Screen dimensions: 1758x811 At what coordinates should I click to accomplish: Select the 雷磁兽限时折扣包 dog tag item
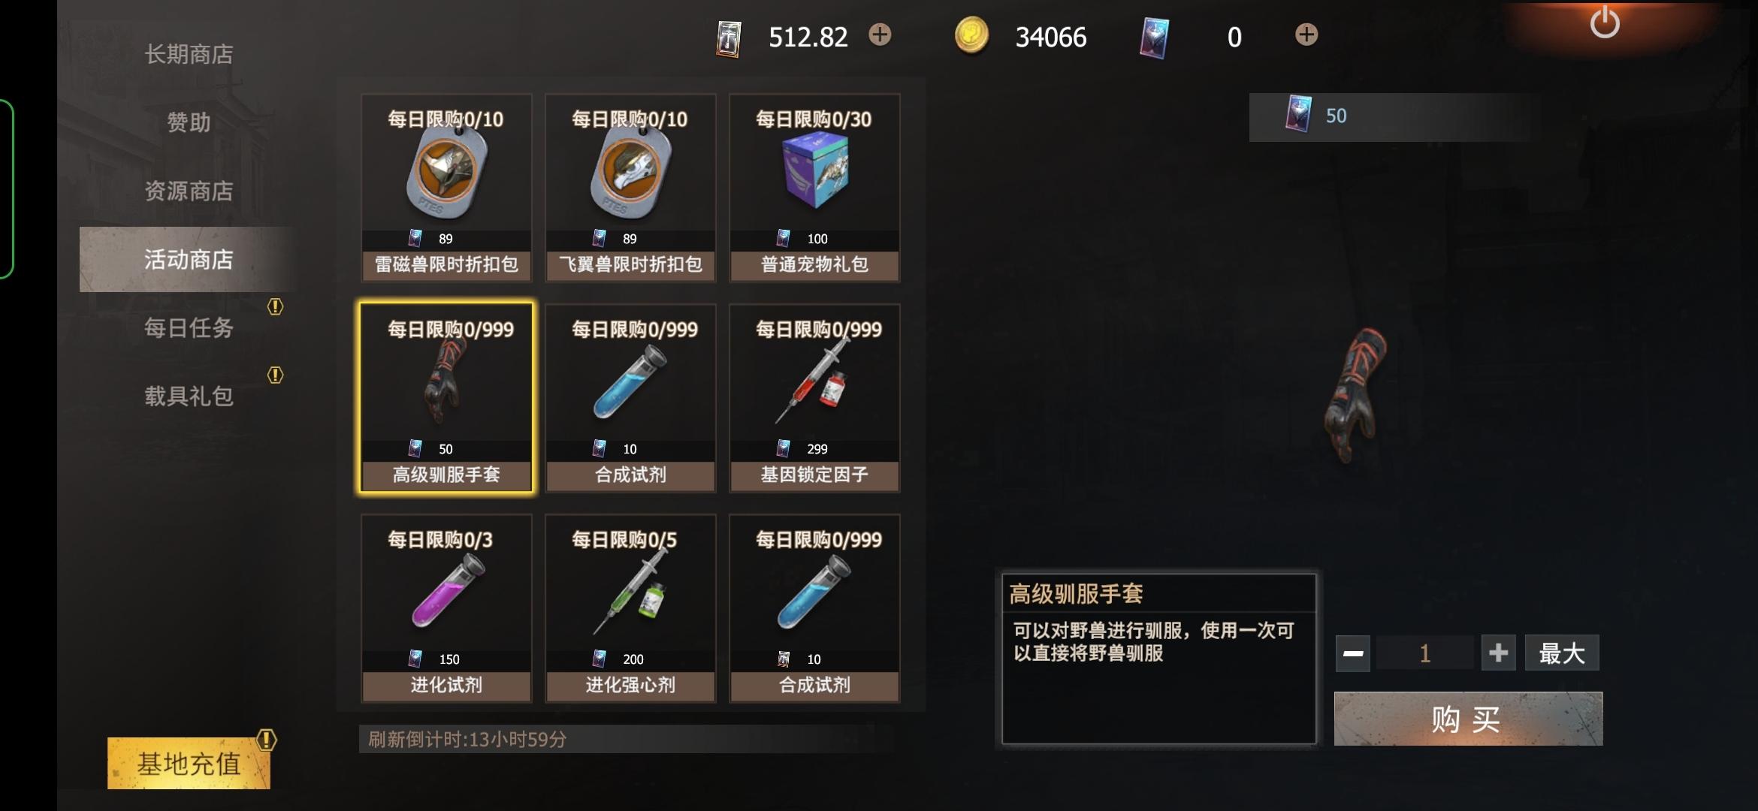click(446, 188)
